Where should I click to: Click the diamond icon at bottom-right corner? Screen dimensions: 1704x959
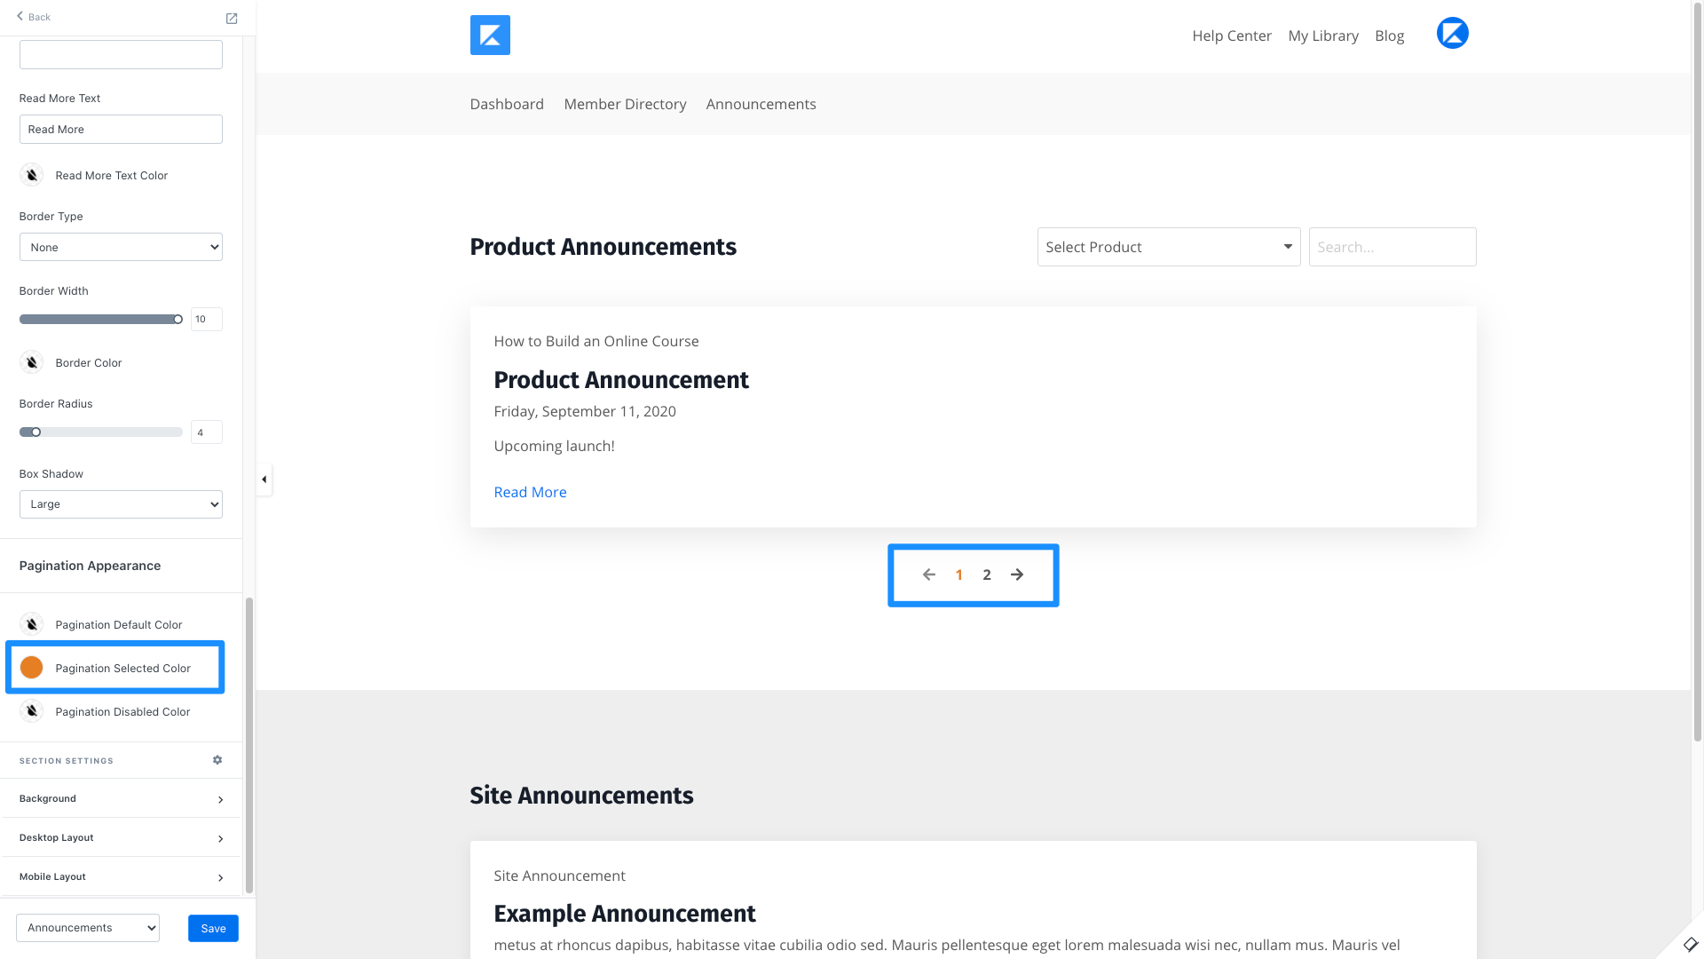[x=1690, y=944]
